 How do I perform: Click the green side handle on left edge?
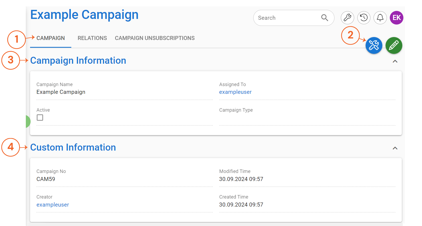[x=28, y=122]
